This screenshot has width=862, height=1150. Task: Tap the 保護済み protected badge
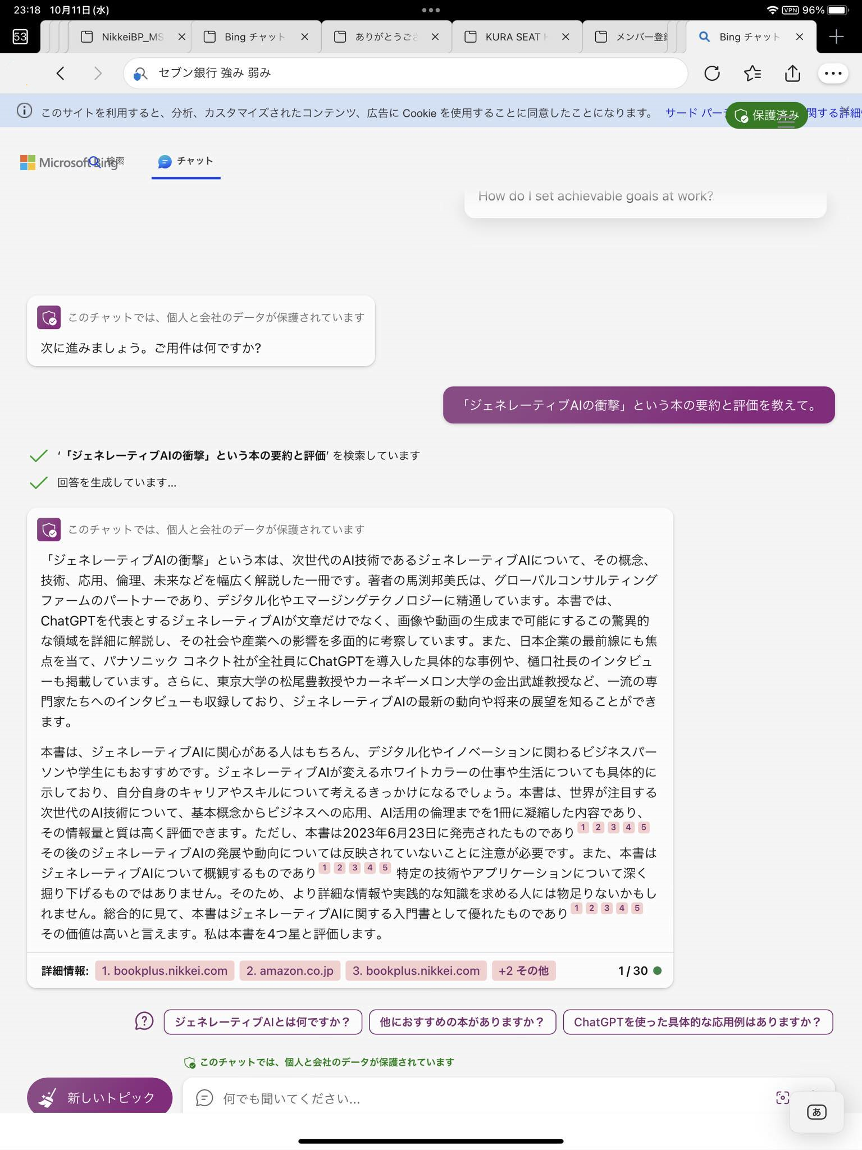click(767, 115)
